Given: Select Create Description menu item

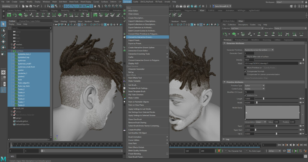Looking at the screenshot, I should tap(136, 18).
